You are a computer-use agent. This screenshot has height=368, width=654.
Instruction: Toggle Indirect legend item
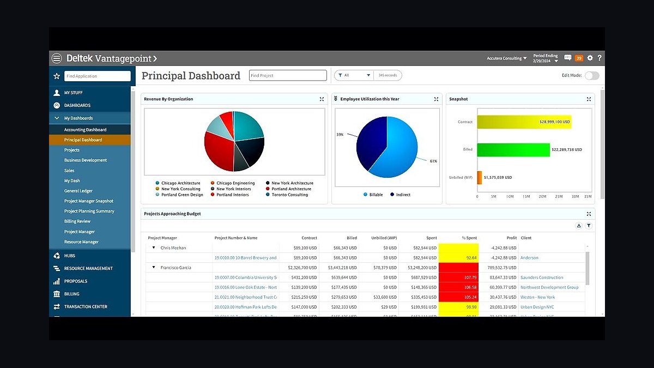pos(400,195)
